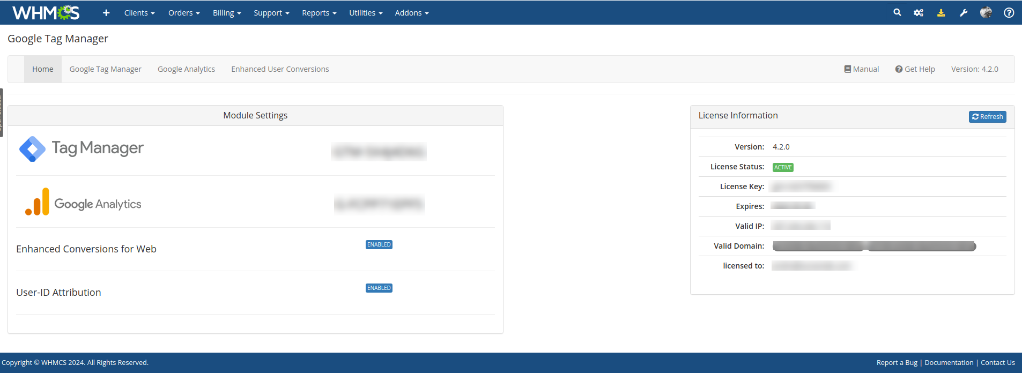Click the License Information heading
The width and height of the screenshot is (1022, 373).
point(738,115)
